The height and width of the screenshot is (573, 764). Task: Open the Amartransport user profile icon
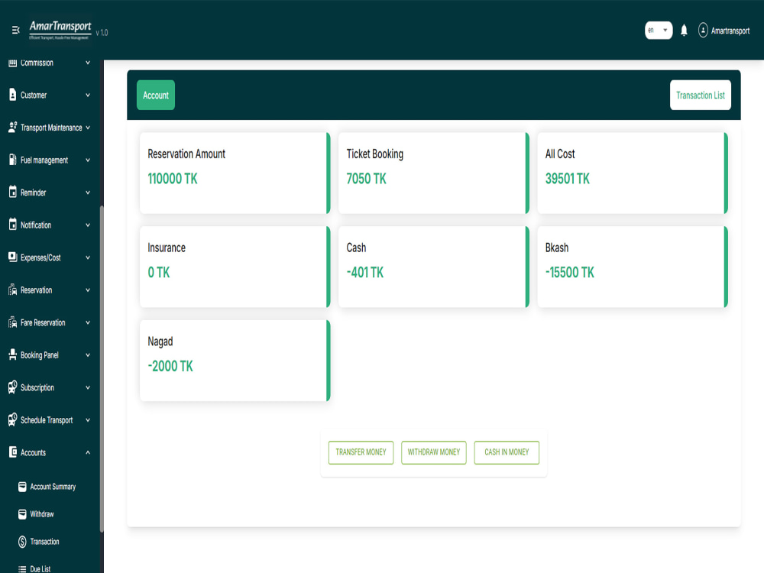(703, 31)
